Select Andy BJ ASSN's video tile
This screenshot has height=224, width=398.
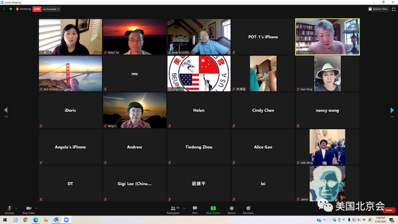tap(199, 36)
